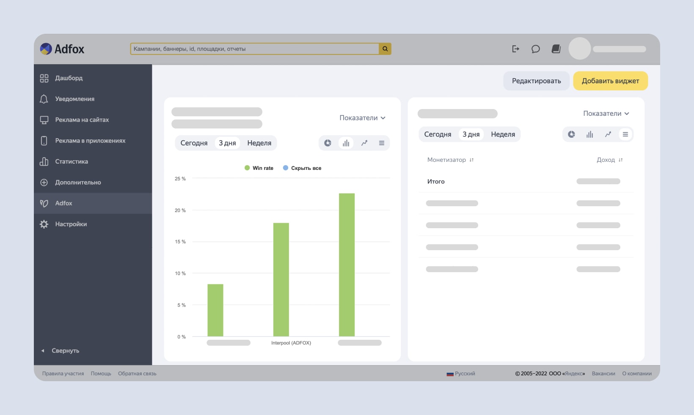The width and height of the screenshot is (694, 415).
Task: Click the 'Добавить виджет' button
Action: [610, 81]
